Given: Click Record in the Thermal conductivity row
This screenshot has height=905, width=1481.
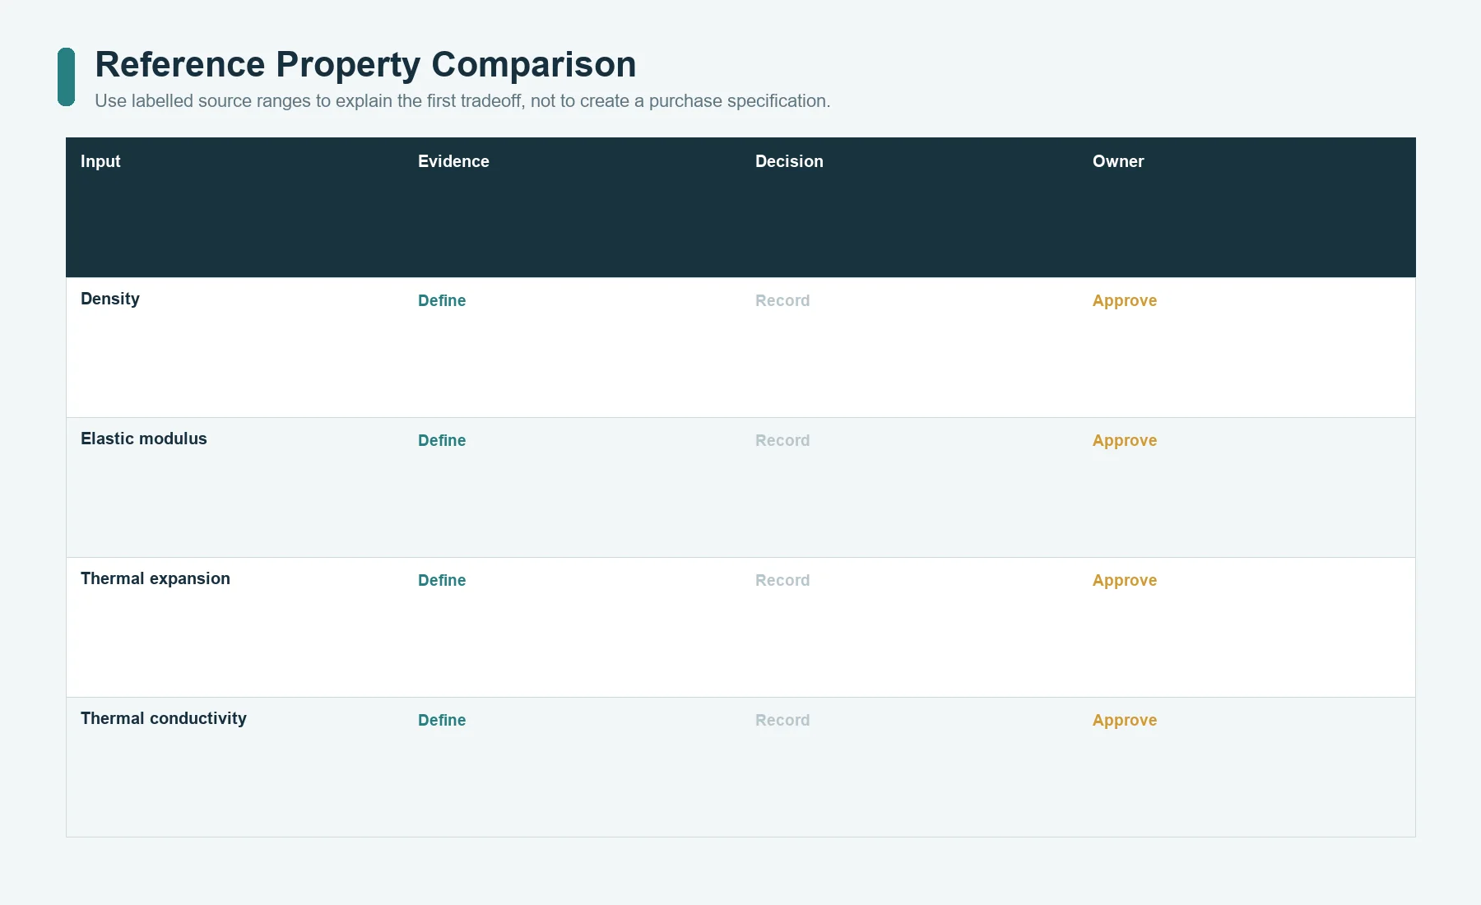Looking at the screenshot, I should (x=782, y=720).
